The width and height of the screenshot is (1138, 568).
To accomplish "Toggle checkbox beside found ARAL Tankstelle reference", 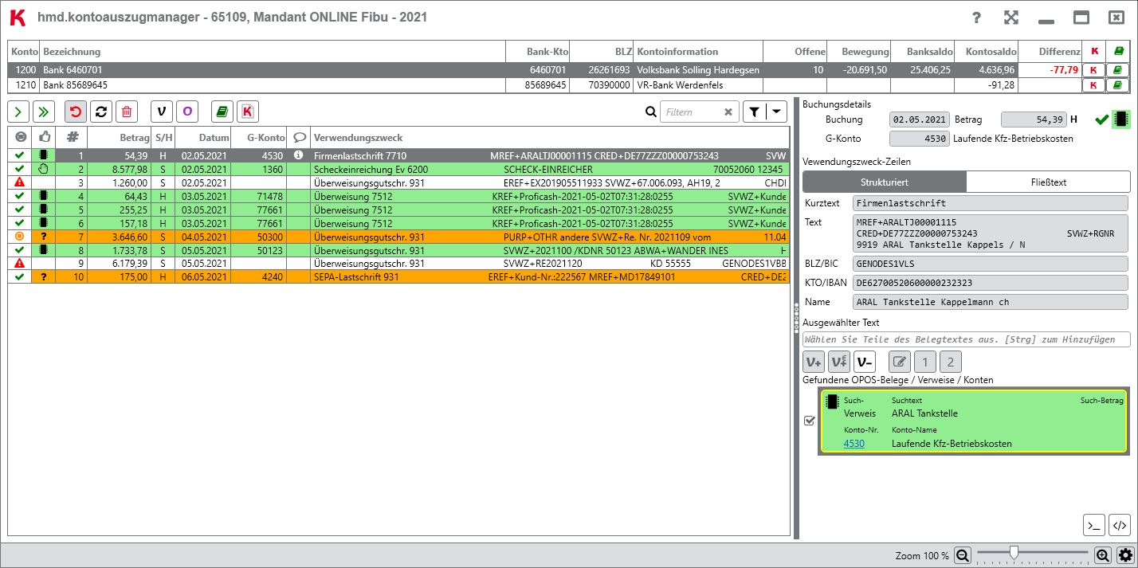I will point(810,421).
